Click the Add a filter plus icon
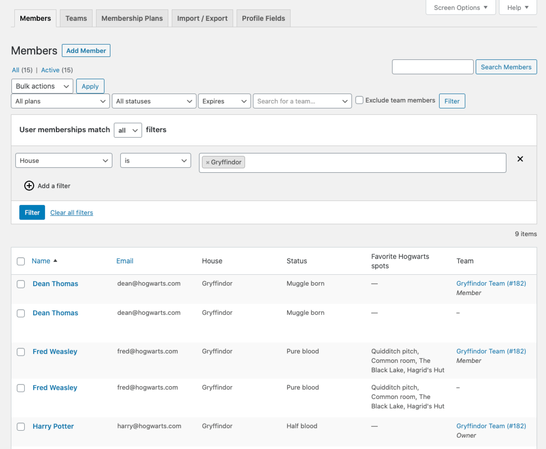Screen dimensions: 546x449 coord(29,186)
